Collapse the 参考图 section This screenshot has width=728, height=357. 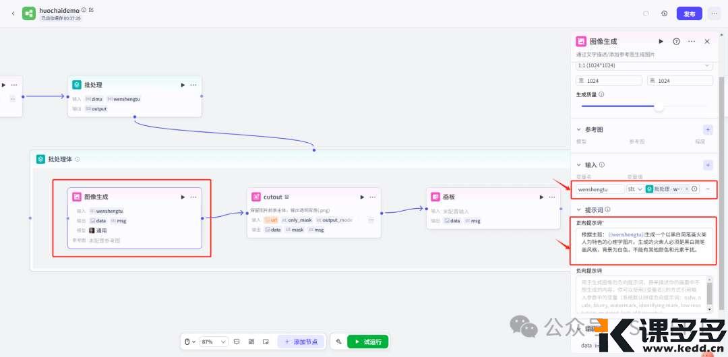click(x=578, y=129)
